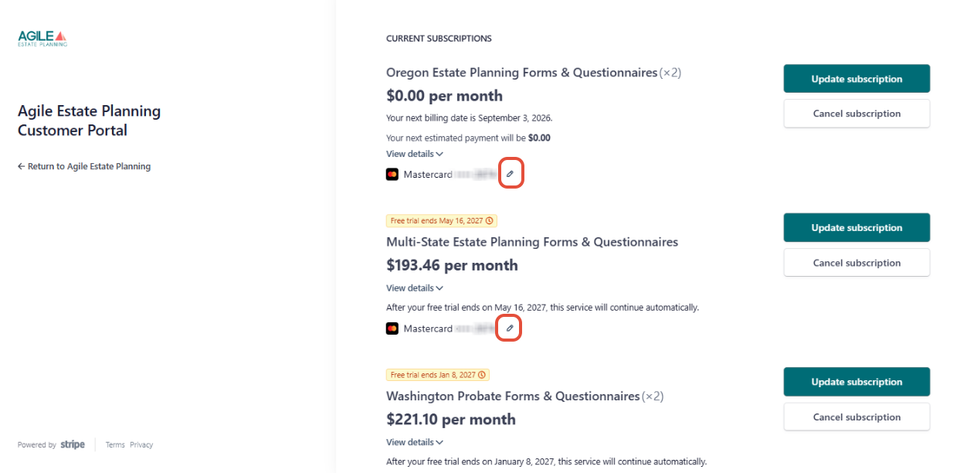Cancel the Washington Probate Forms subscription
This screenshot has height=473, width=960.
pos(857,417)
